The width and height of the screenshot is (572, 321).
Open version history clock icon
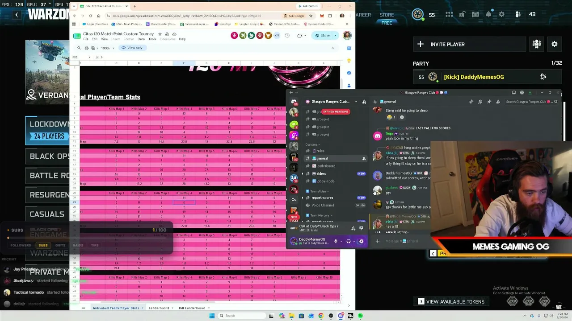[x=287, y=36]
